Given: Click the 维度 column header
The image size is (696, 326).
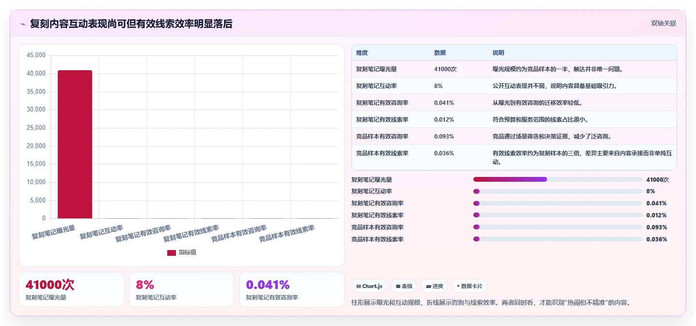Looking at the screenshot, I should 362,53.
